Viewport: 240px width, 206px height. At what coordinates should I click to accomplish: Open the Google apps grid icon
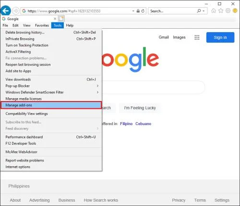point(197,37)
